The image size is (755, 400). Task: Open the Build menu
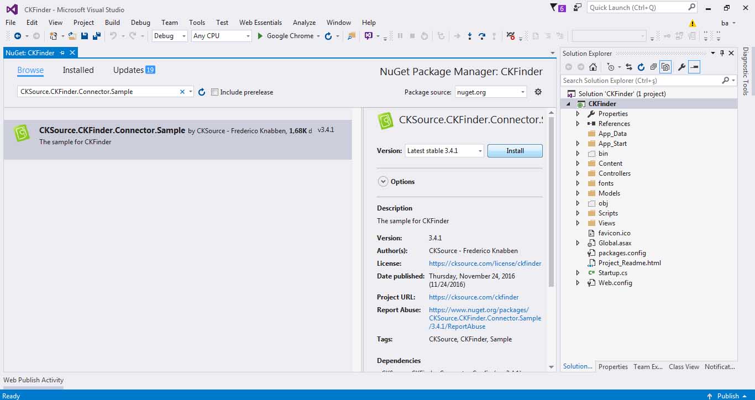(x=112, y=23)
